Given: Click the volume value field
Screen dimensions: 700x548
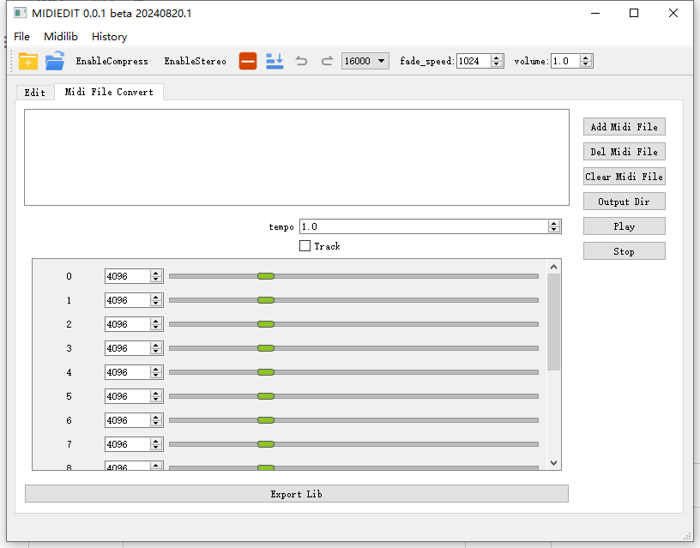Looking at the screenshot, I should point(565,61).
